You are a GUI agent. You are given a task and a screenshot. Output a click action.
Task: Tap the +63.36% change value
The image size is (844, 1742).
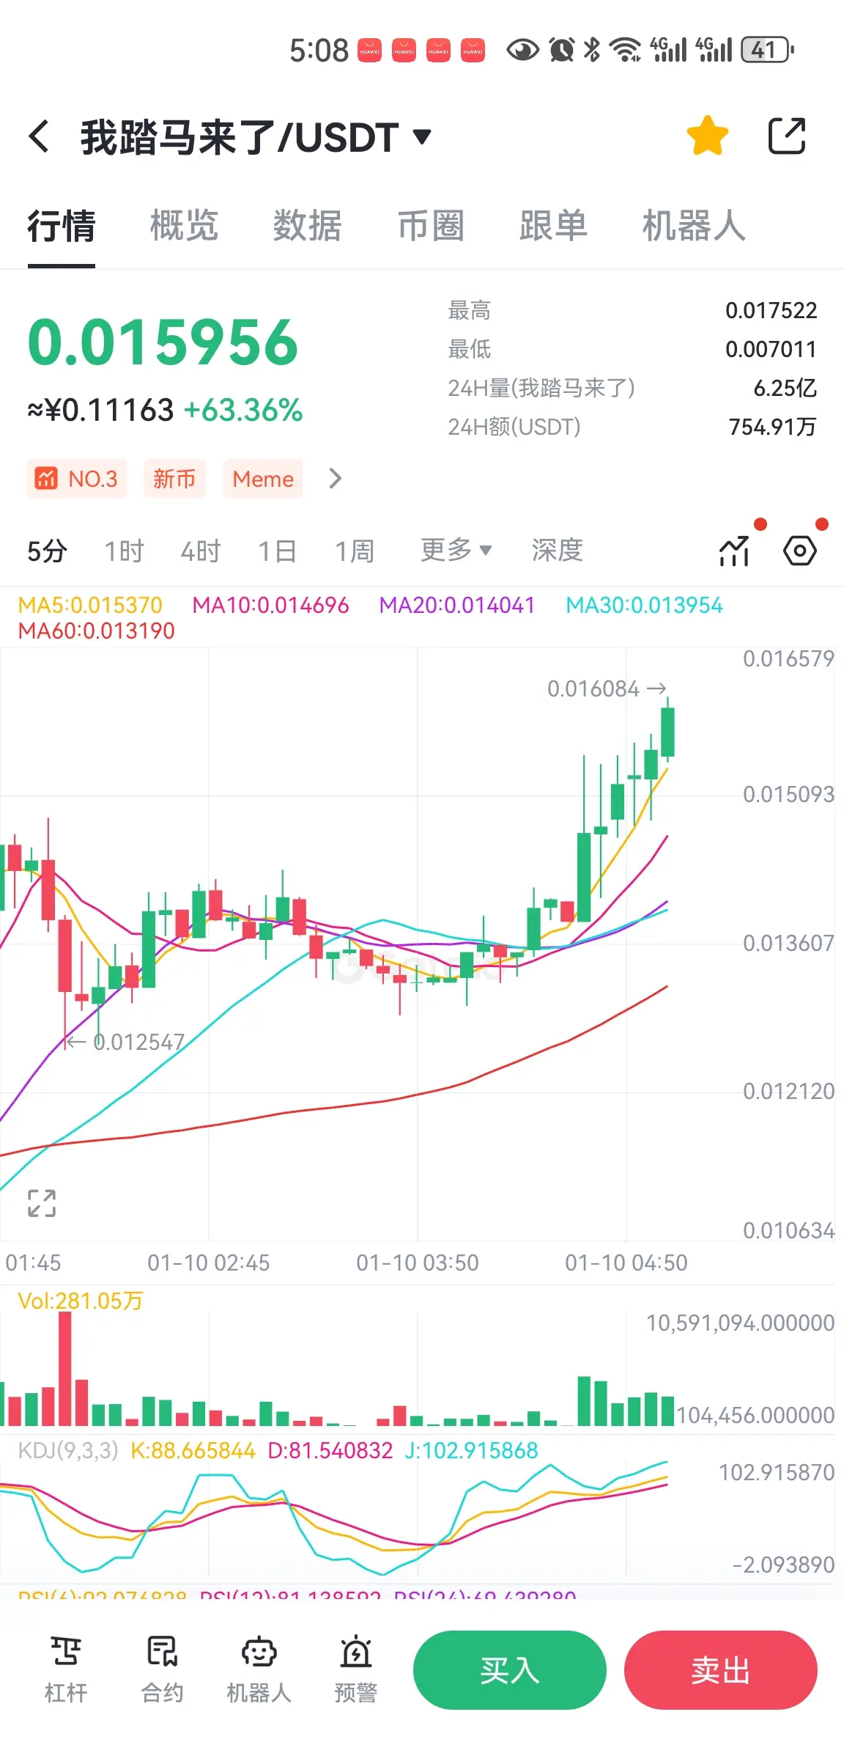pos(243,411)
